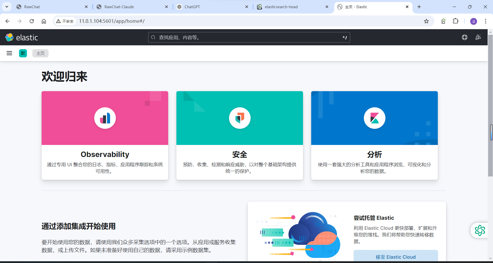Open the 安全 solution card title
This screenshot has height=263, width=493.
(240, 154)
